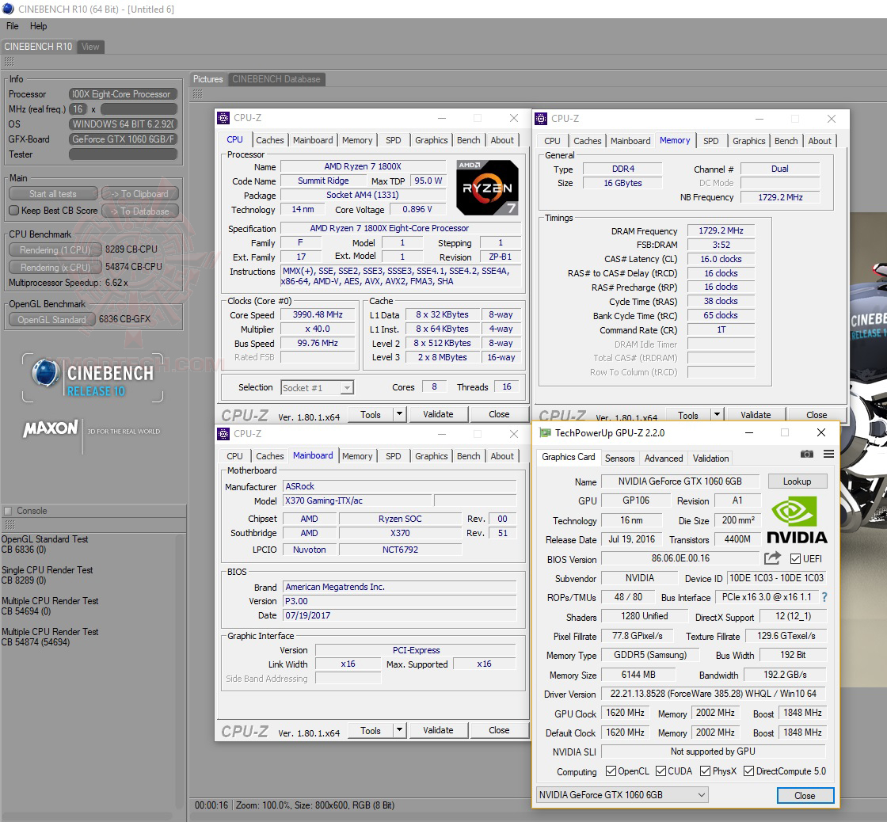Open Tools dropdown arrow in Mainboard CPU-Z window

tap(399, 730)
